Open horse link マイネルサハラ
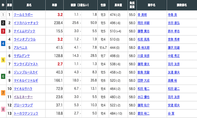 coord(23,89)
